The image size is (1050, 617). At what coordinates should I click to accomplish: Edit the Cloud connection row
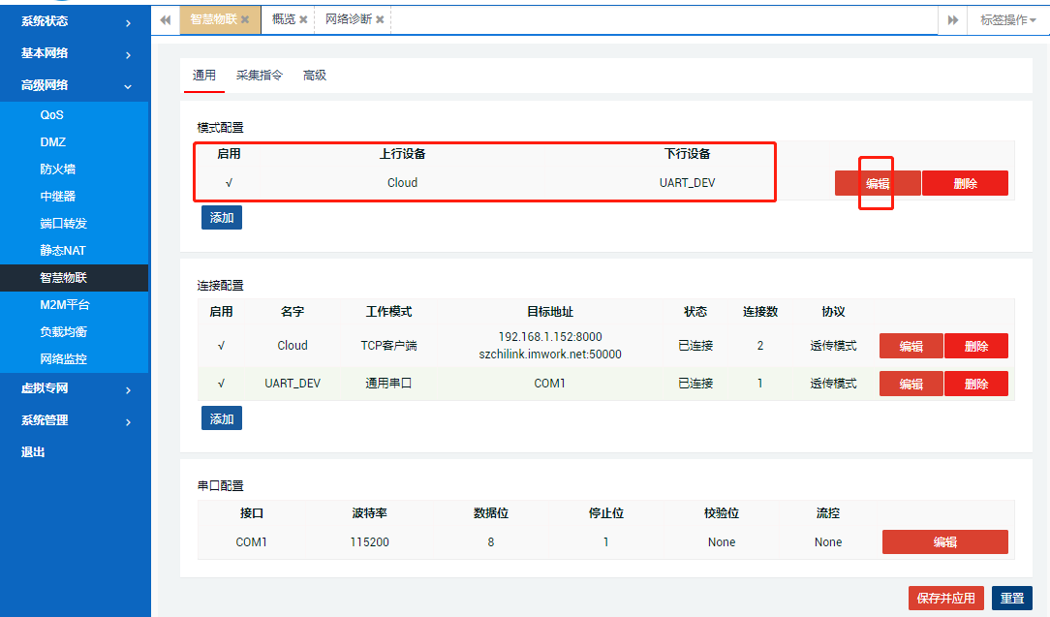(x=911, y=345)
